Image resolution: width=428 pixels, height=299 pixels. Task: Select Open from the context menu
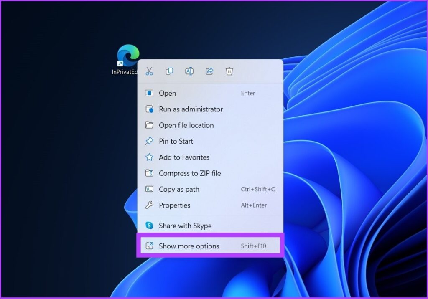168,93
